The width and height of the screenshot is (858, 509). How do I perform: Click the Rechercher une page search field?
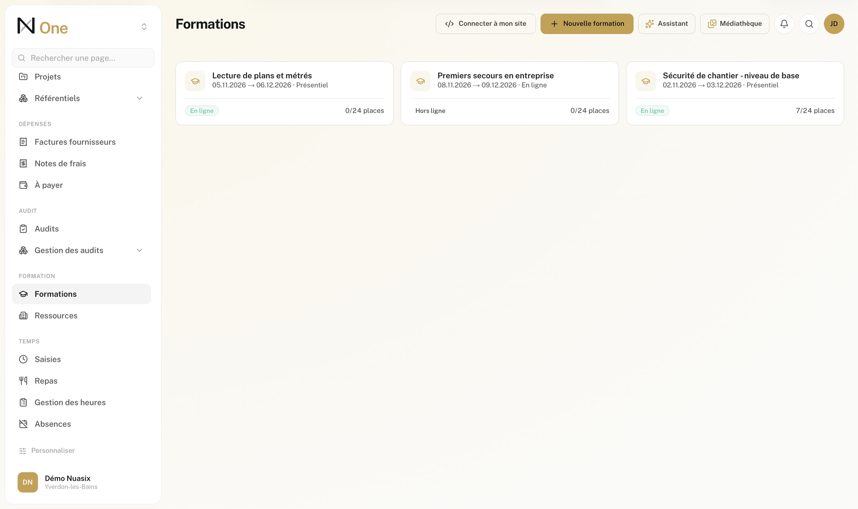click(83, 58)
